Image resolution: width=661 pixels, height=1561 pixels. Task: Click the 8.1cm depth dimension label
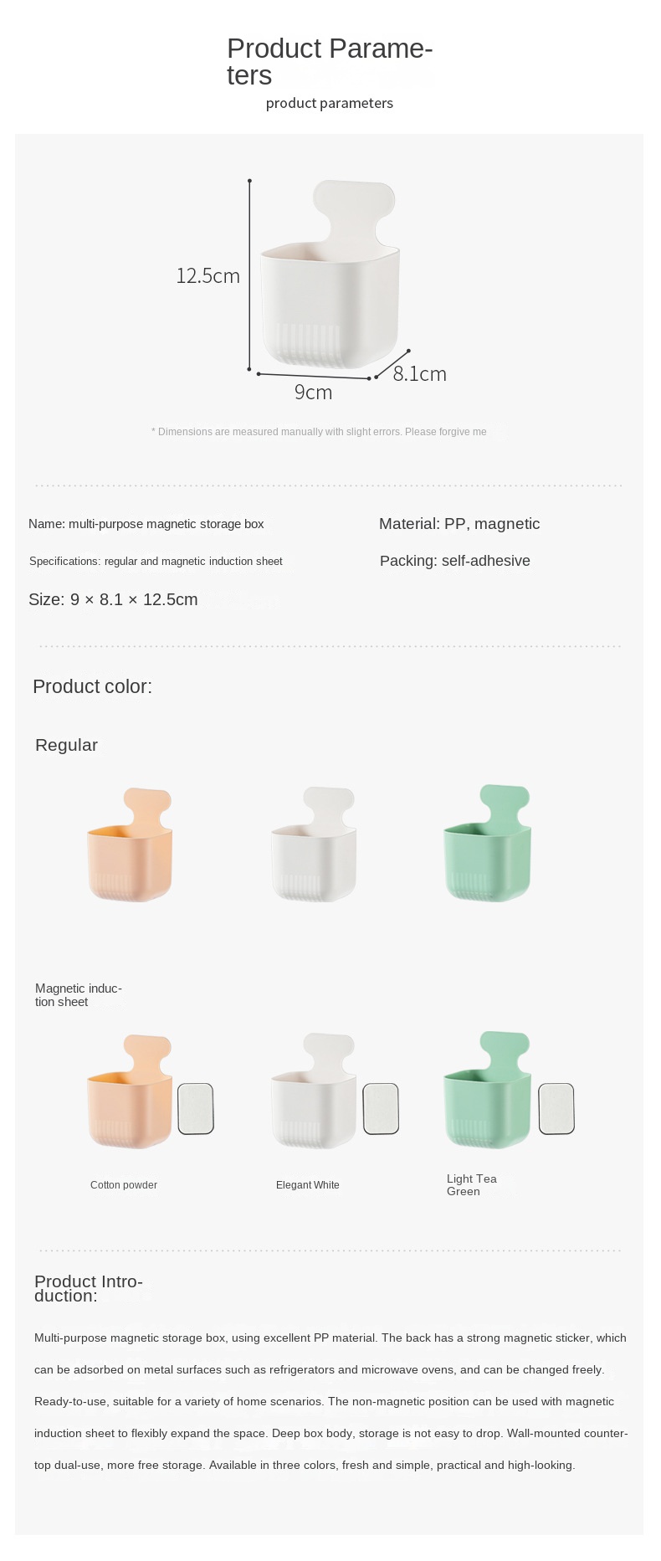(x=420, y=374)
